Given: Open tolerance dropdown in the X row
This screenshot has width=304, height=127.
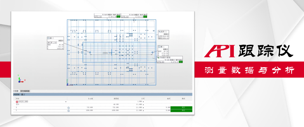Looking at the screenshot, I should pos(143,107).
